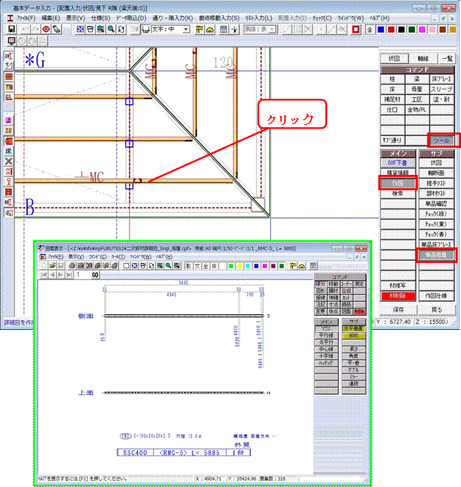Click the 文 text display icon in drawing viewer
Viewport: 461px width, 487px height.
(x=197, y=266)
